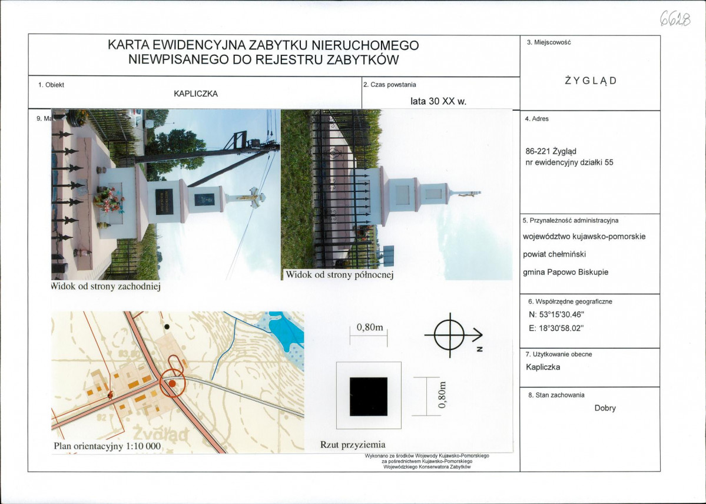Click the 'gmina Papowo Biskupie' text

pos(565,272)
